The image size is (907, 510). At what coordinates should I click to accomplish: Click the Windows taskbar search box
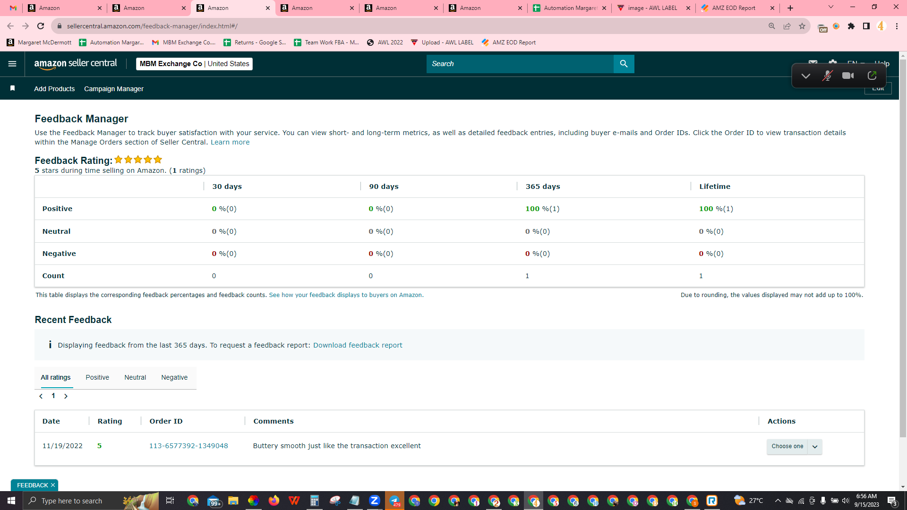(90, 501)
